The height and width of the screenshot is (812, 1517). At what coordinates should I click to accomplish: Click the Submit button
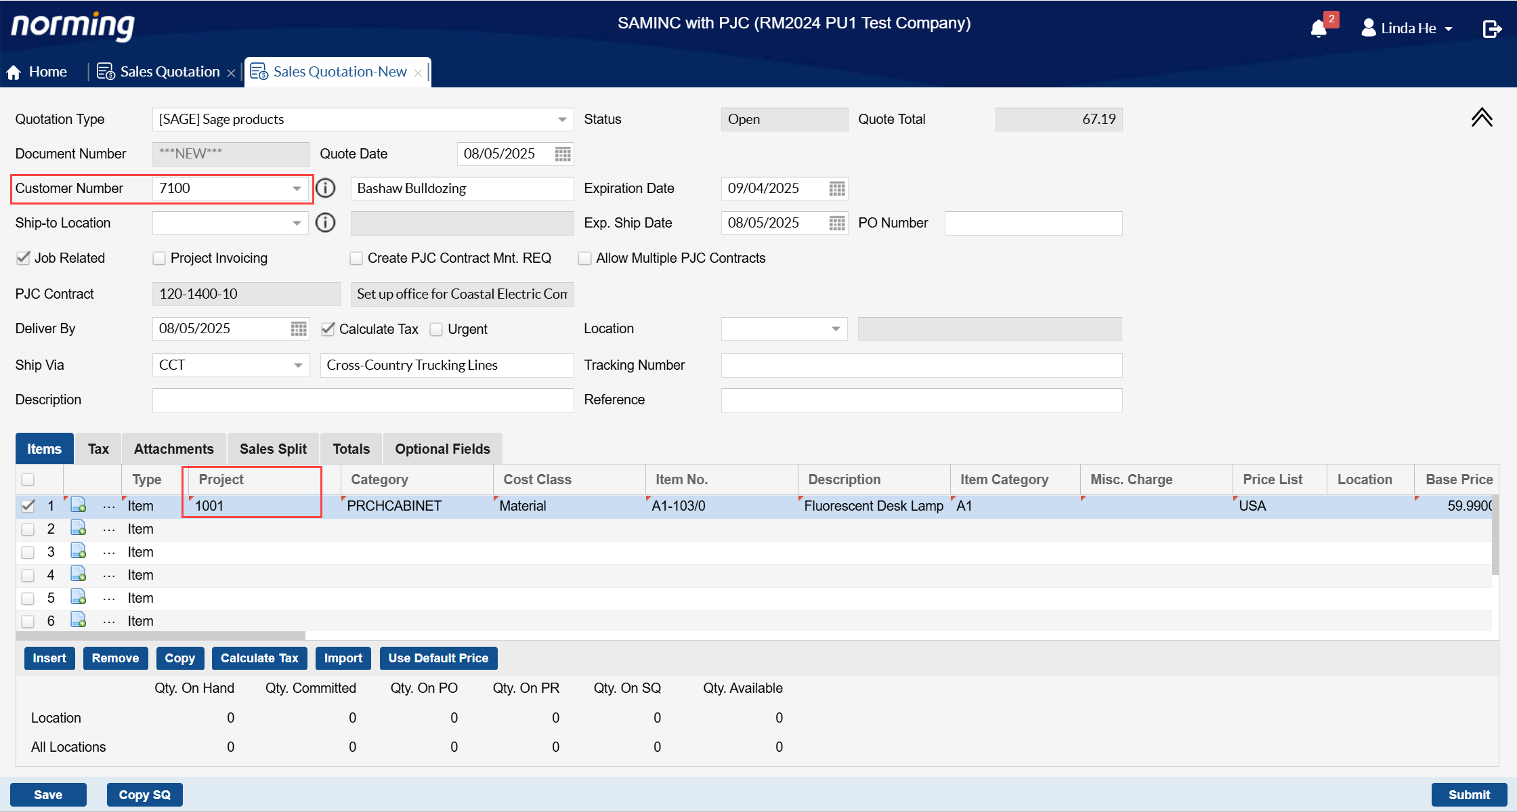pos(1469,795)
